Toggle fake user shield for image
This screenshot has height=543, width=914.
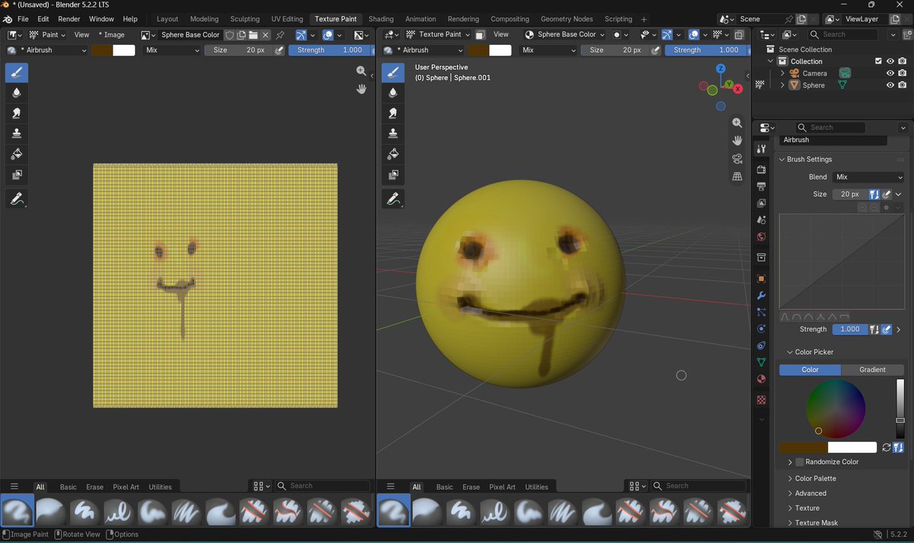pyautogui.click(x=230, y=35)
